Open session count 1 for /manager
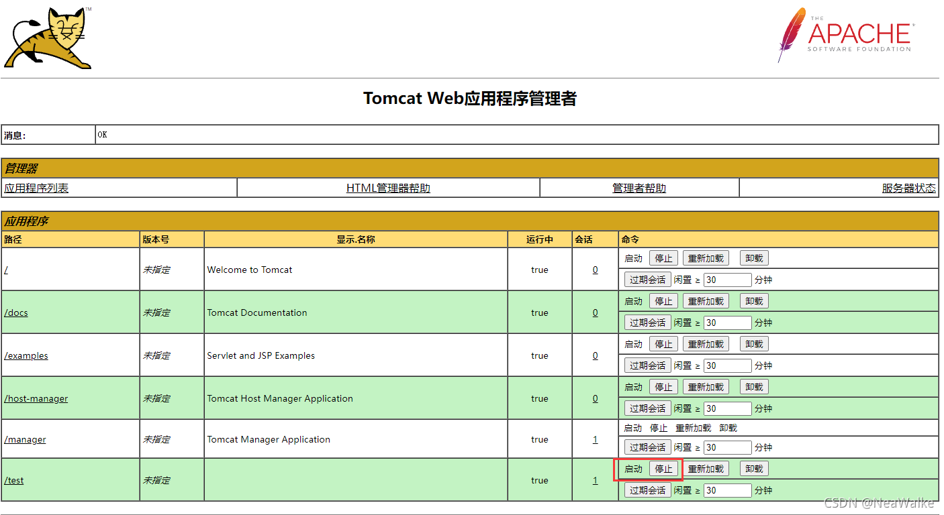Viewport: 944px width, 515px height. tap(595, 439)
